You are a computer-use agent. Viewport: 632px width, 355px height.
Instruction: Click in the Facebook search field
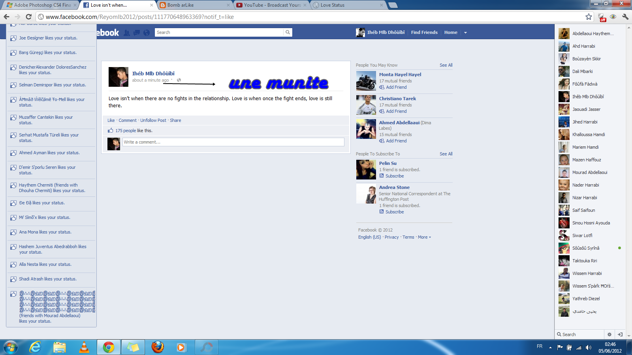pos(219,32)
